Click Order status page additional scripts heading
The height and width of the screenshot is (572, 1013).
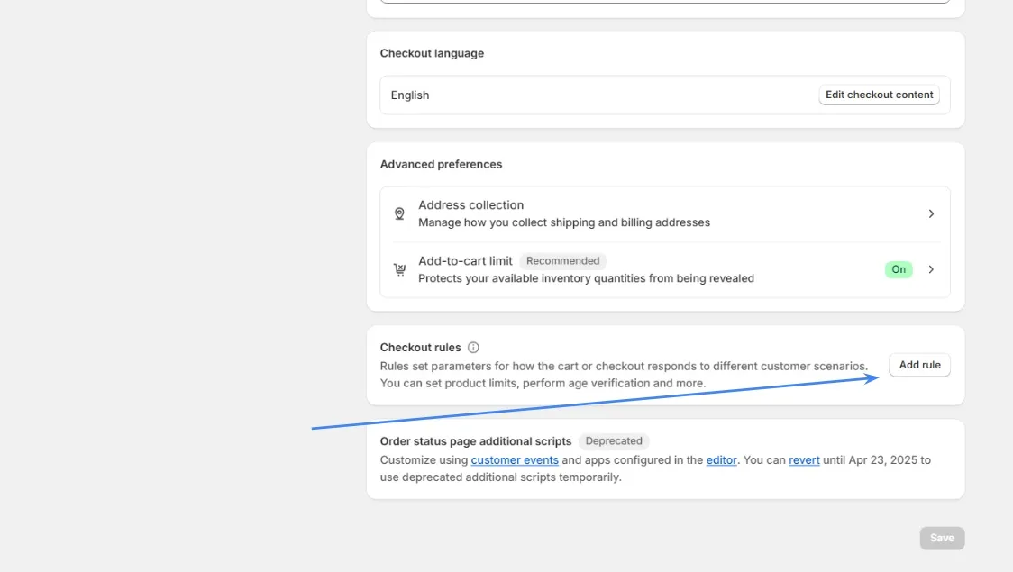click(x=476, y=441)
